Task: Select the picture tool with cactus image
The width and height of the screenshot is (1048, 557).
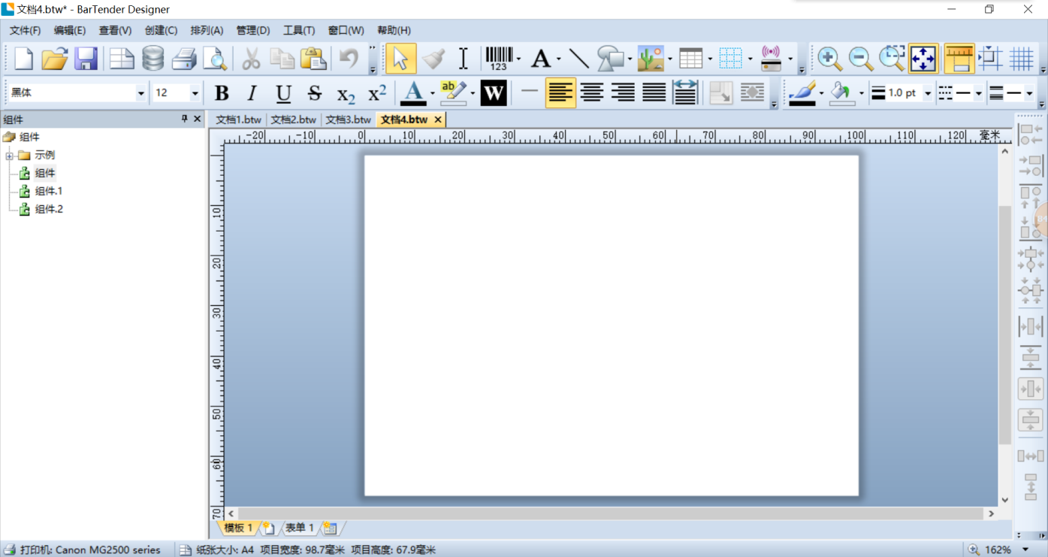Action: point(651,59)
